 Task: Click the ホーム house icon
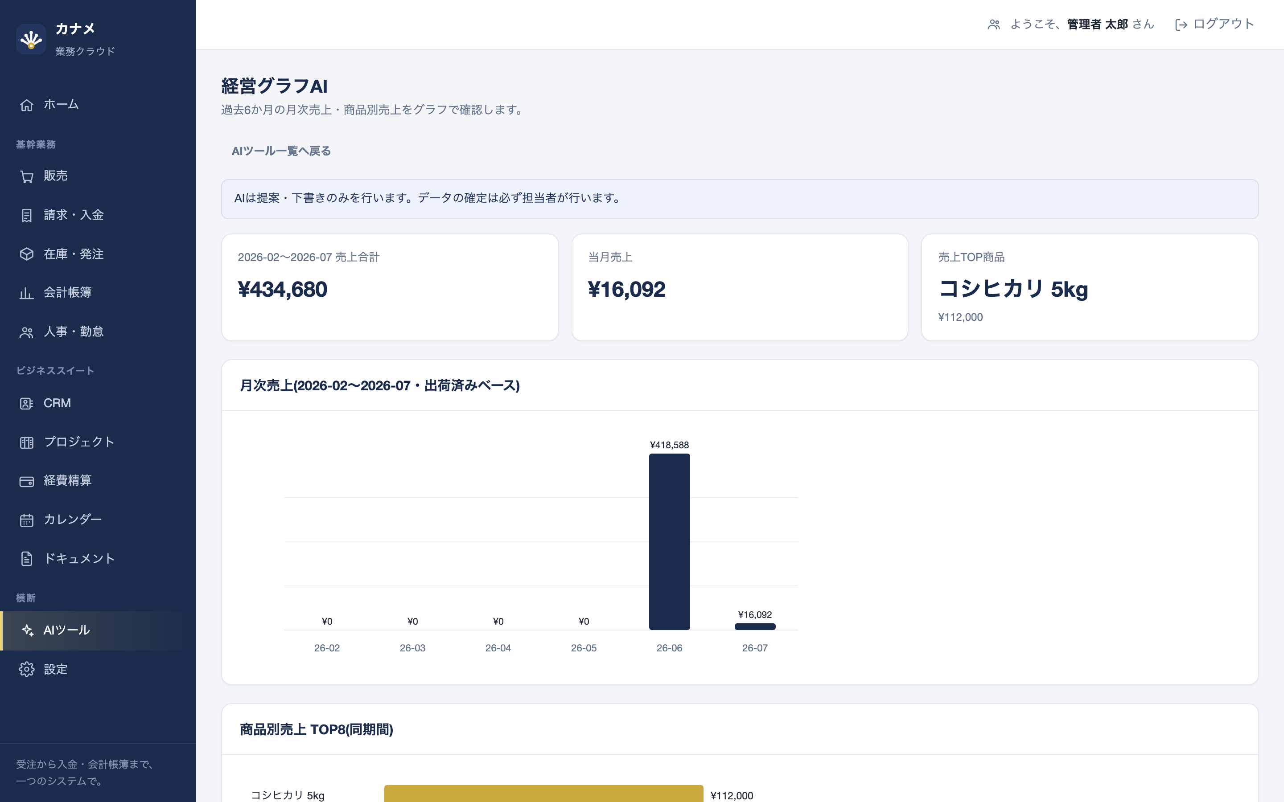tap(27, 105)
